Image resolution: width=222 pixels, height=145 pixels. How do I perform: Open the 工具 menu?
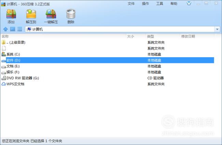click(x=159, y=3)
